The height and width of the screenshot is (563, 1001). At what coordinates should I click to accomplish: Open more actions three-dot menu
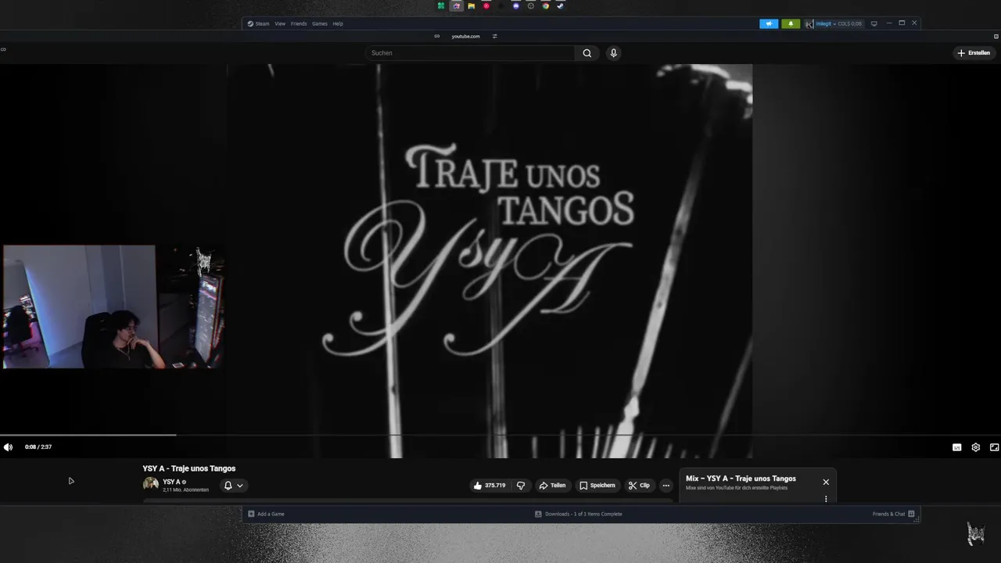tap(666, 486)
